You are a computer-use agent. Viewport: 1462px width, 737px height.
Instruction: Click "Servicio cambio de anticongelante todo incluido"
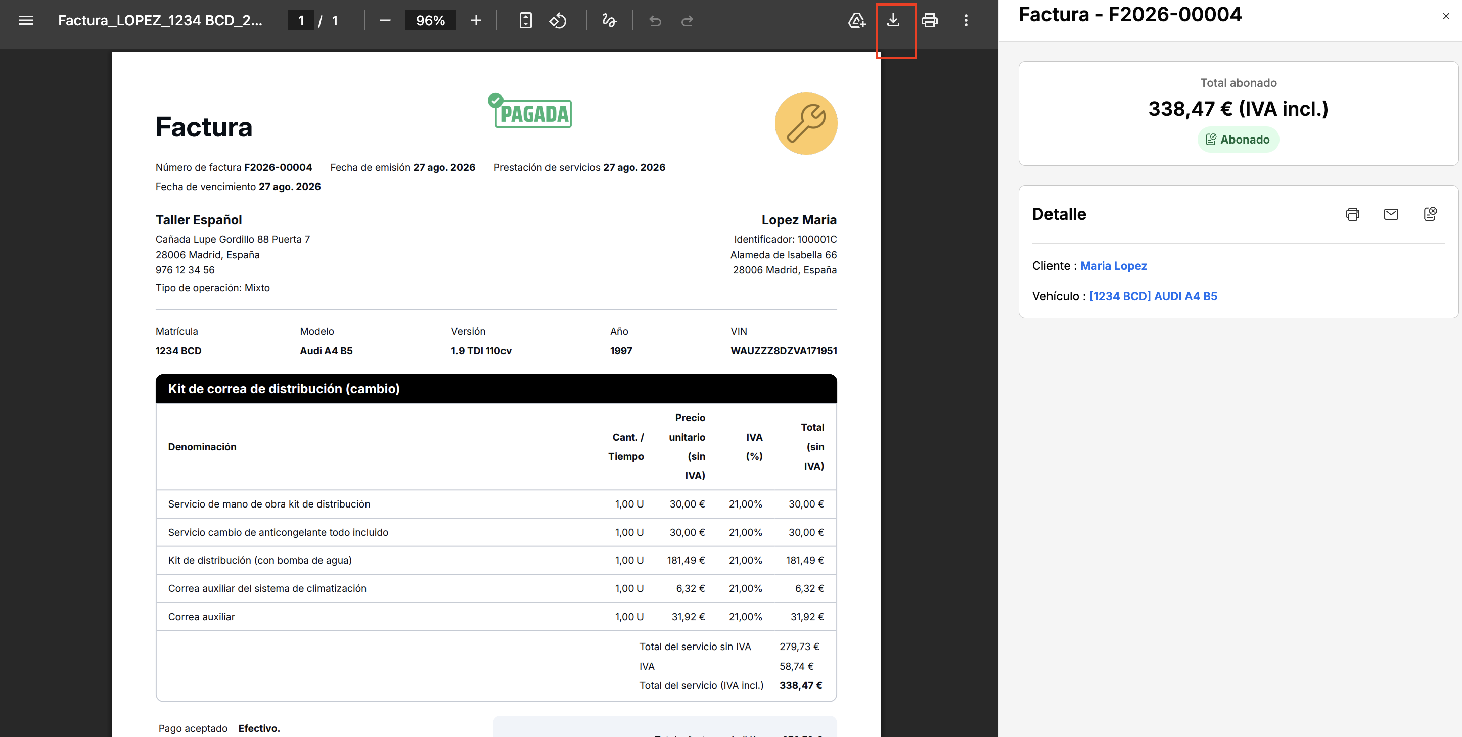[278, 532]
